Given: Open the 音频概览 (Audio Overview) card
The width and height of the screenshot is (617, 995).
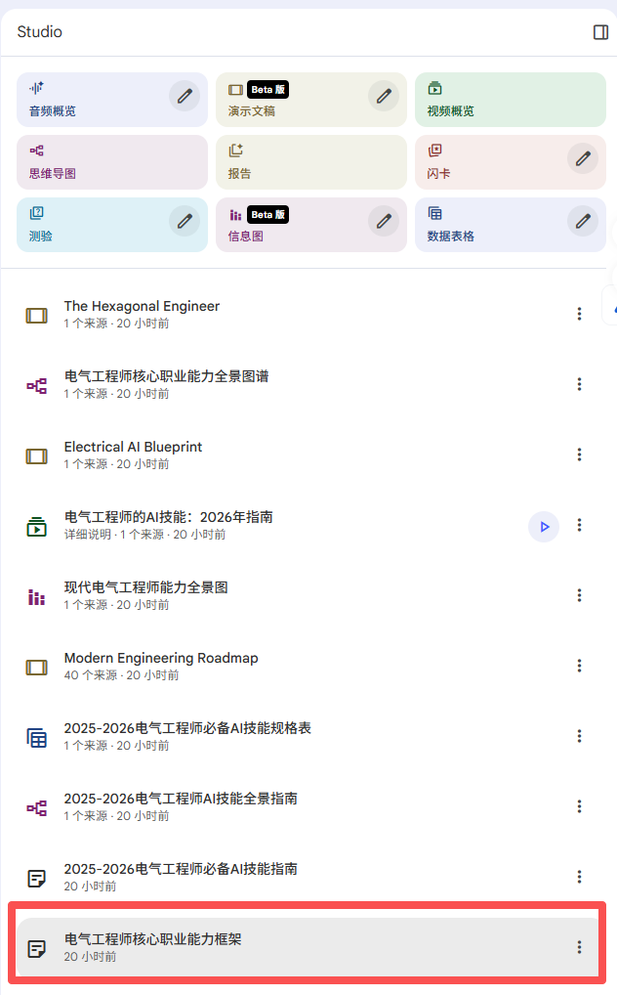Looking at the screenshot, I should pyautogui.click(x=112, y=100).
